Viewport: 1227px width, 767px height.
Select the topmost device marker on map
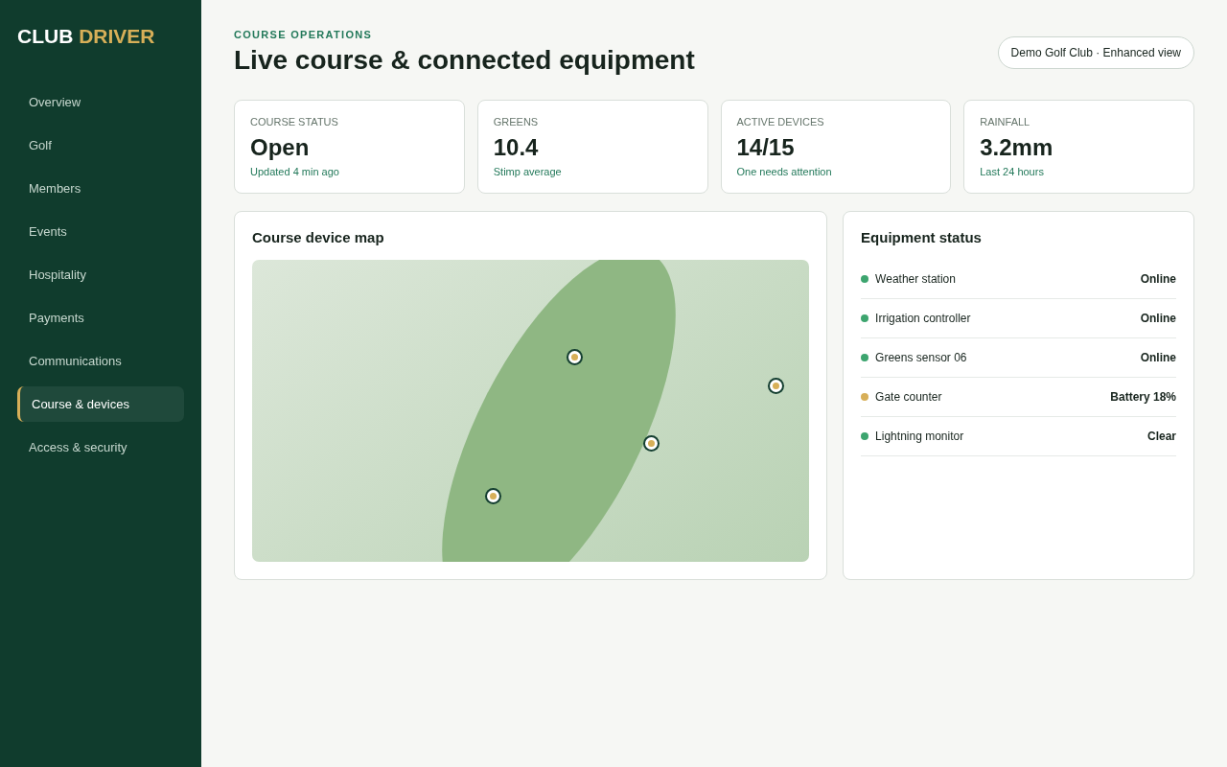(x=574, y=357)
